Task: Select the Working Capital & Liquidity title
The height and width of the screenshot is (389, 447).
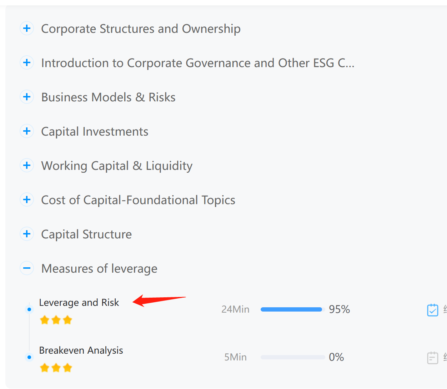Action: (x=117, y=166)
